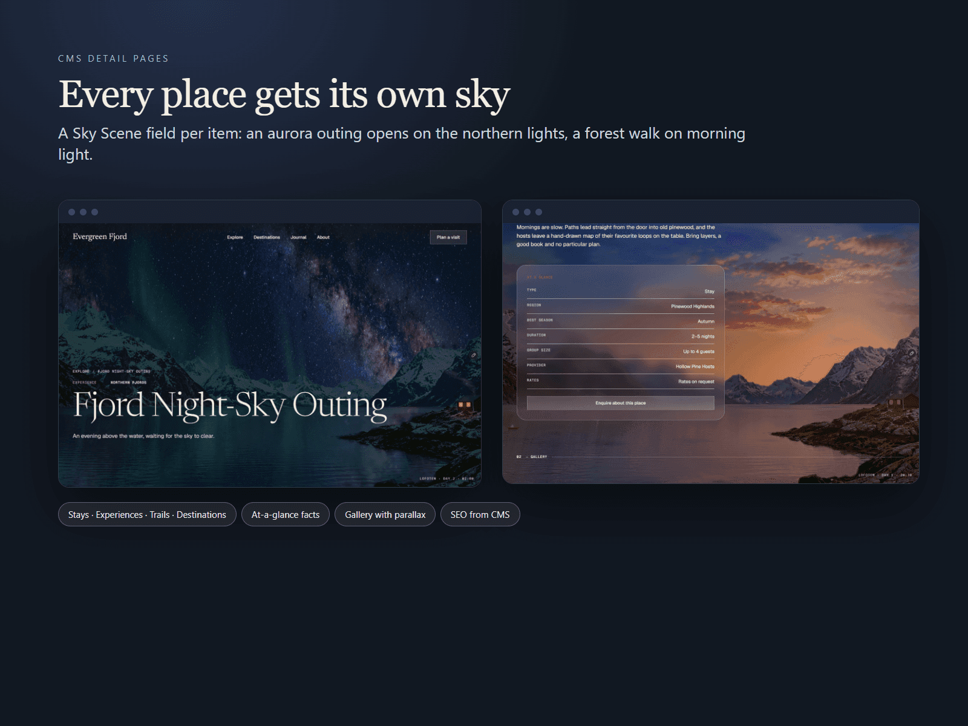The width and height of the screenshot is (968, 726).
Task: Select the SEO from CMS tag
Action: coord(480,514)
